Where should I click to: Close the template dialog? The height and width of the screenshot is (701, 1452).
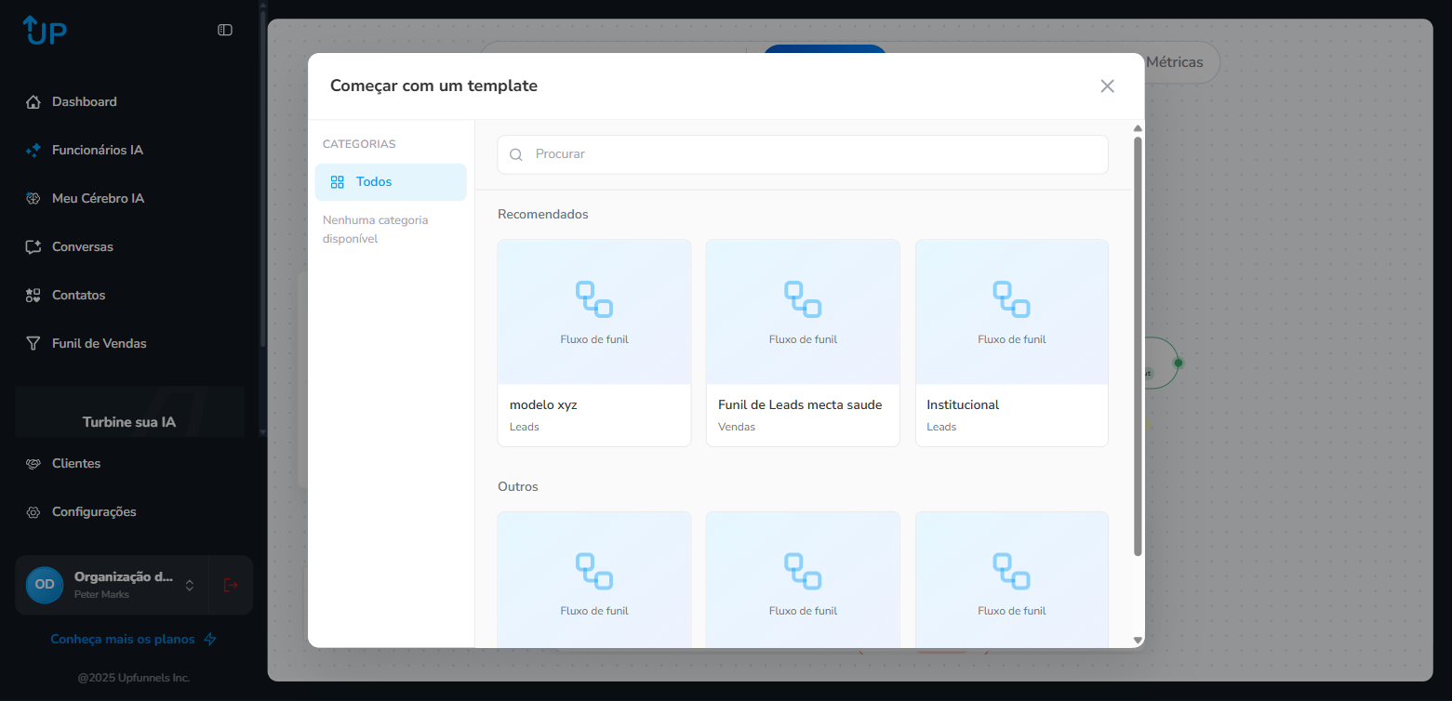coord(1107,86)
